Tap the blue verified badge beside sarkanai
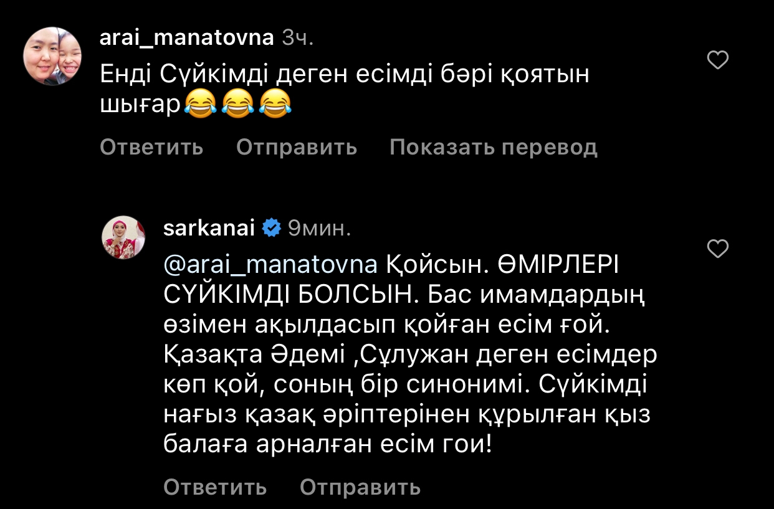Screen dimensions: 774x509 [270, 229]
